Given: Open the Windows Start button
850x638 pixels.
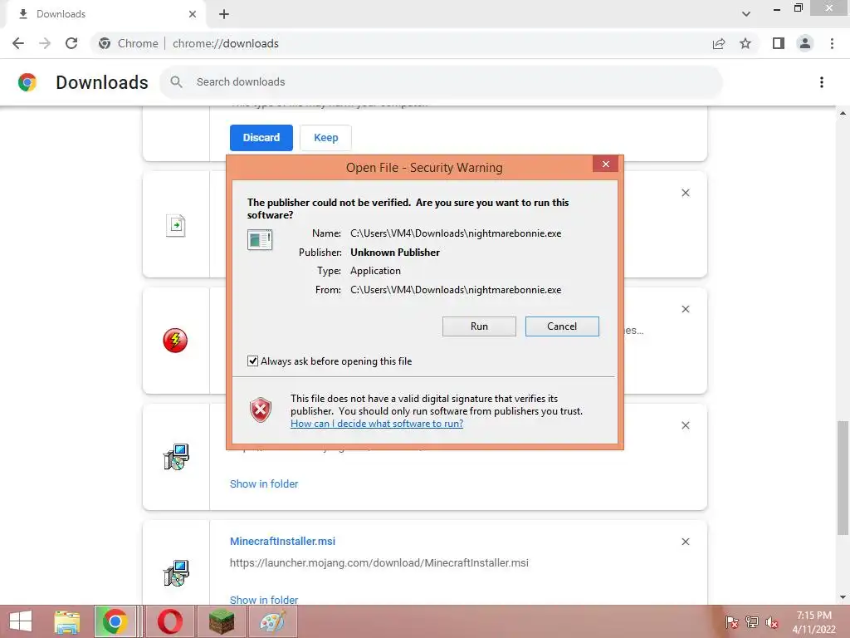Looking at the screenshot, I should [x=21, y=621].
